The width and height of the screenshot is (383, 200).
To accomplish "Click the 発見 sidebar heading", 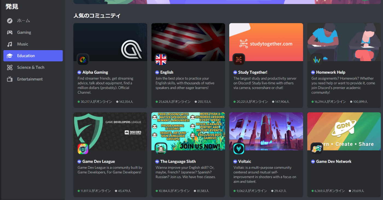I will point(12,6).
